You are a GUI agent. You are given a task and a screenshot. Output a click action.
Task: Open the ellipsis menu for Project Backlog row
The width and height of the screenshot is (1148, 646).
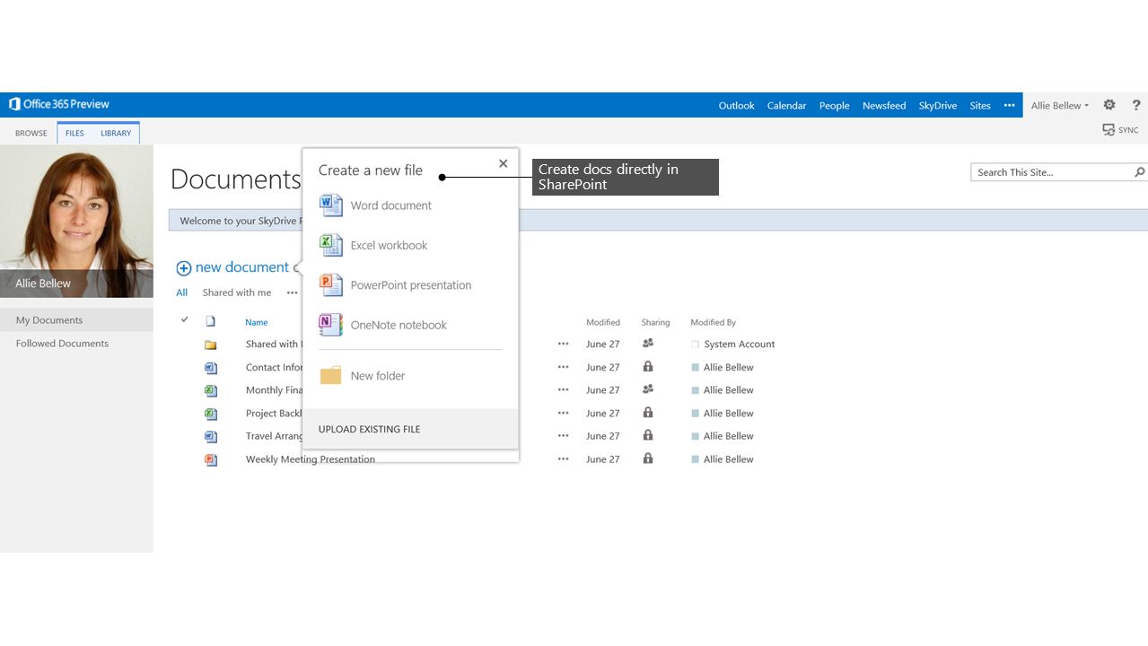(x=564, y=414)
